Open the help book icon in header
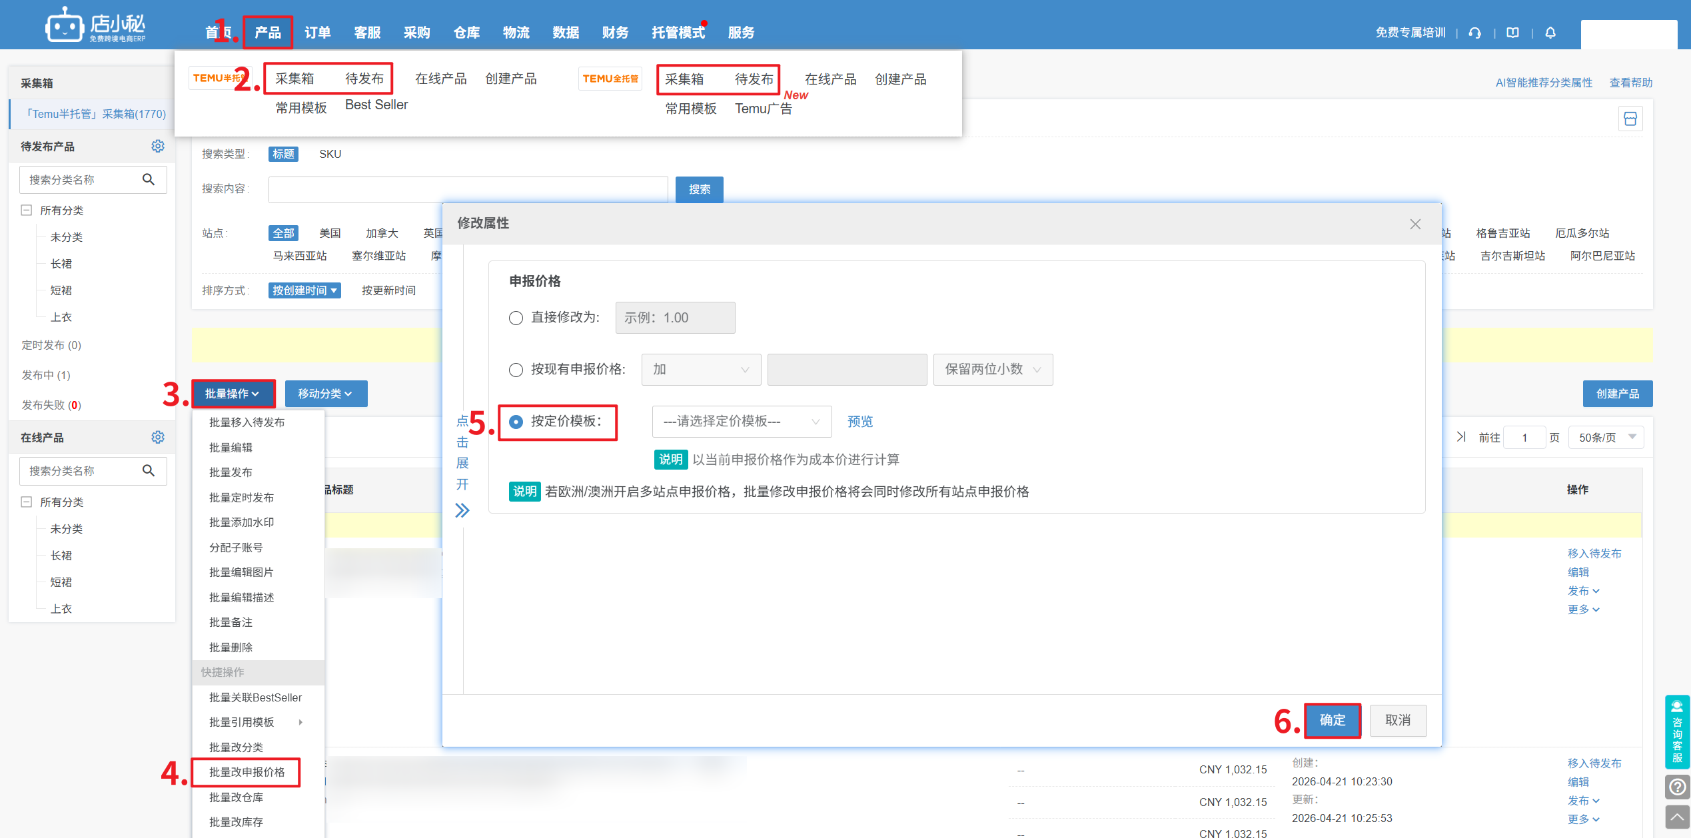The height and width of the screenshot is (838, 1691). (1512, 33)
